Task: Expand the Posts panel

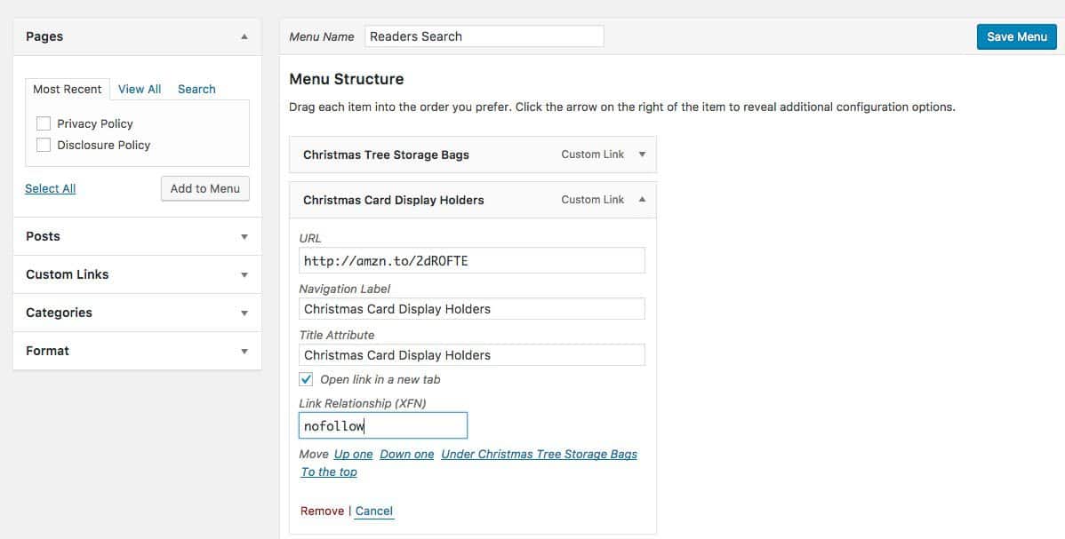Action: pyautogui.click(x=244, y=237)
